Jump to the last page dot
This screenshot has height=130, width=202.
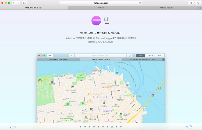[121, 127]
